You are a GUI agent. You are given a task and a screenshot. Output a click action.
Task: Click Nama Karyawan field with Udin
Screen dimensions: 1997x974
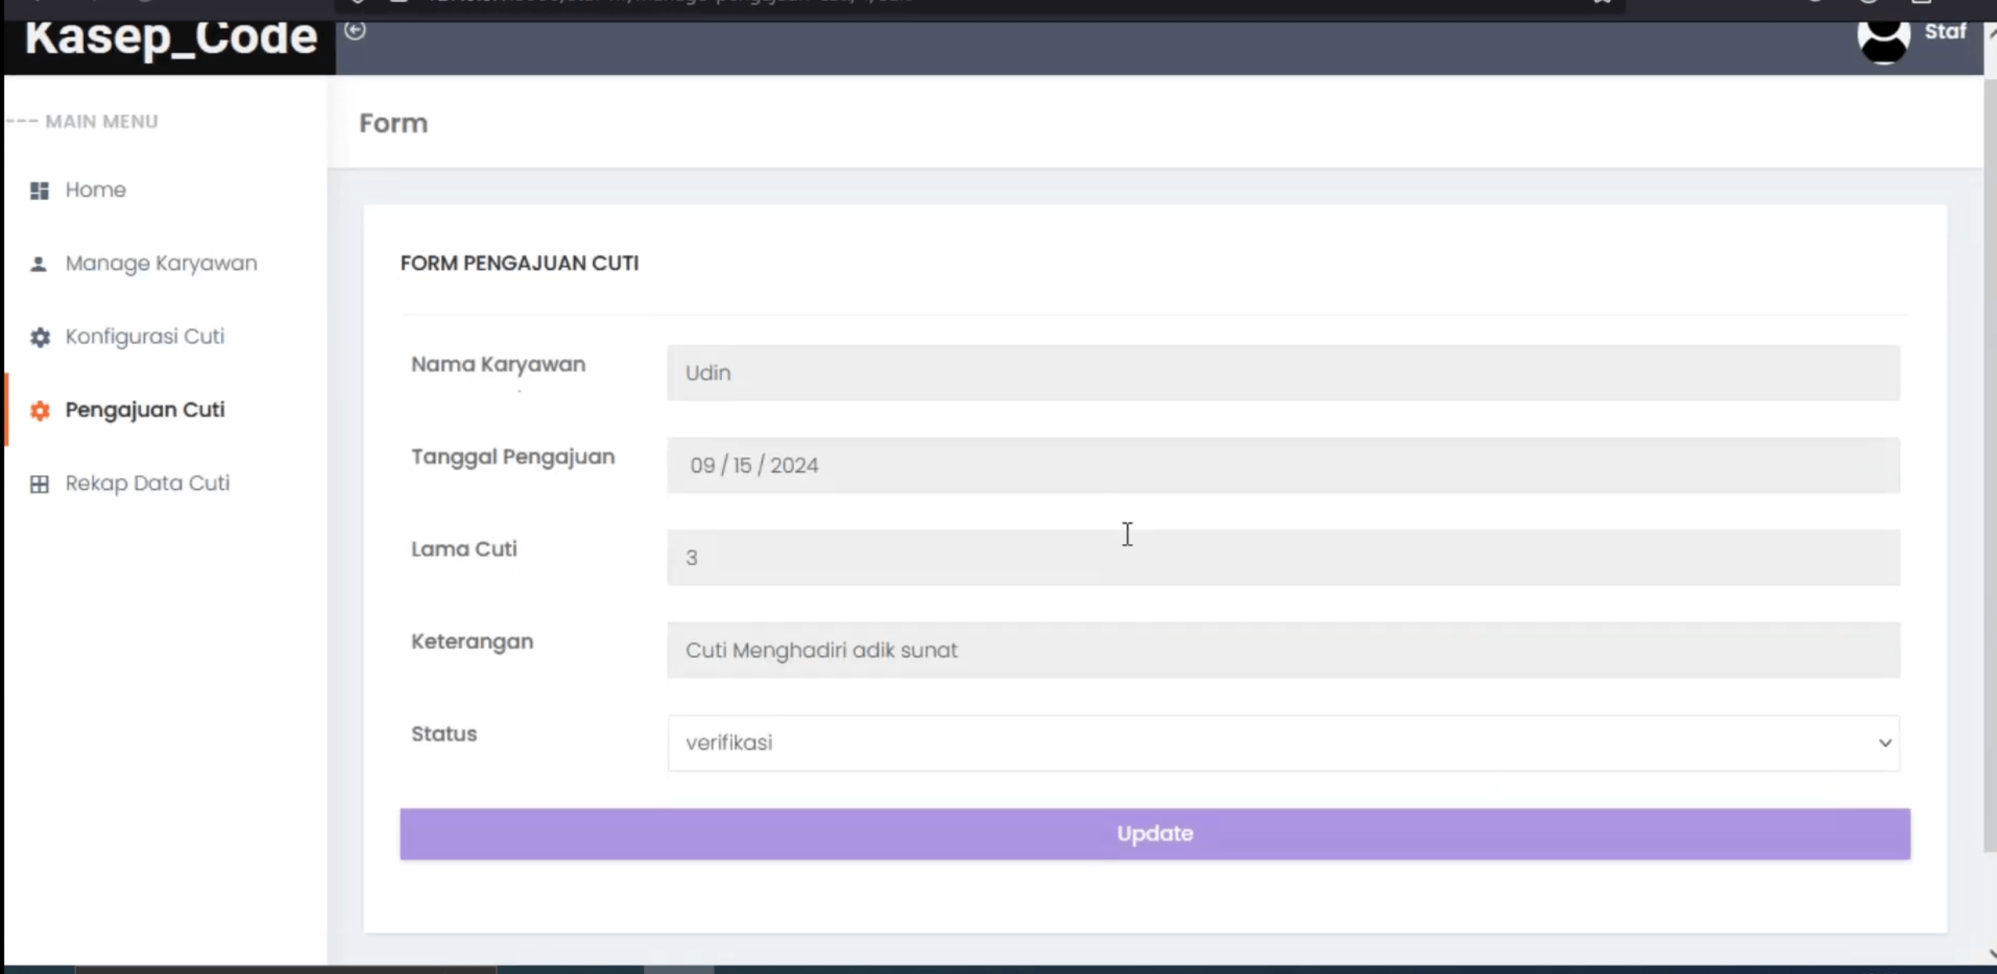click(1283, 373)
